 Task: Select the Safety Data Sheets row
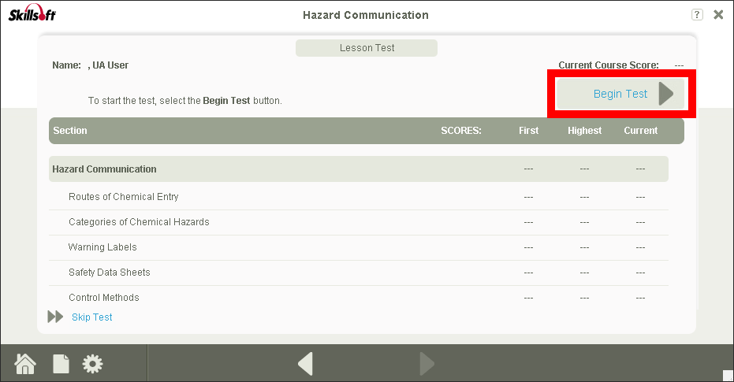359,273
